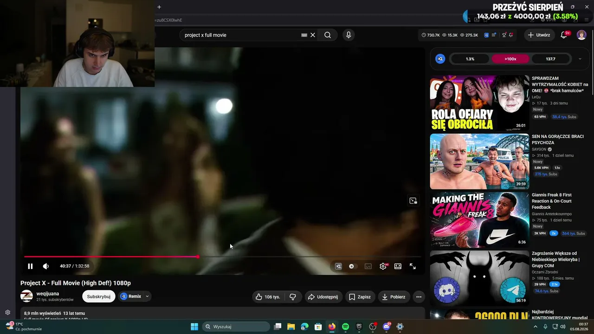Viewport: 594px width, 334px height.
Task: Open Epic Games Launcher from the taskbar
Action: [x=359, y=327]
